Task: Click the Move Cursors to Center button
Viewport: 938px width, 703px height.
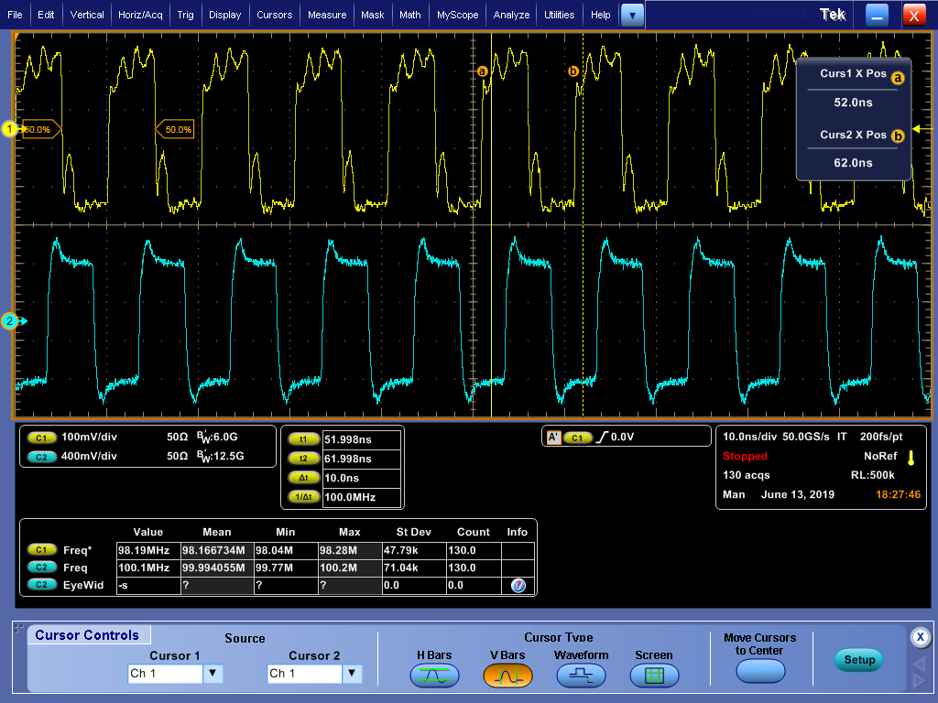Action: pos(759,671)
